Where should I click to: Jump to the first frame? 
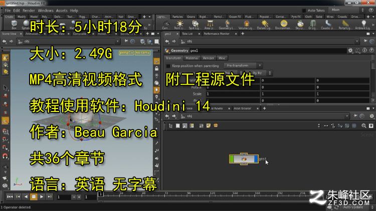[10, 196]
